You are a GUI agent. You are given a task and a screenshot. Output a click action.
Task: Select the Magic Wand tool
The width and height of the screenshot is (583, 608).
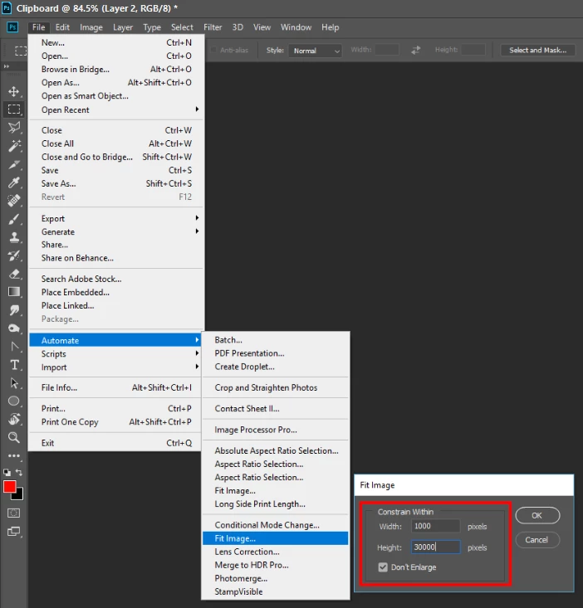[14, 146]
